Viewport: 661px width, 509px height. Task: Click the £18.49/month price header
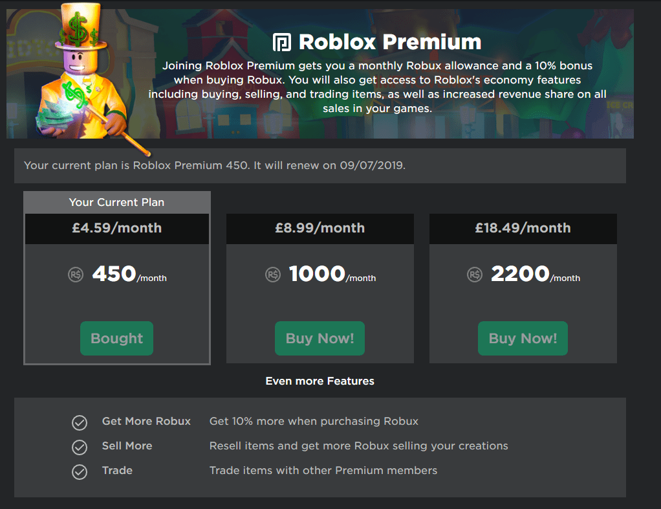pos(523,229)
